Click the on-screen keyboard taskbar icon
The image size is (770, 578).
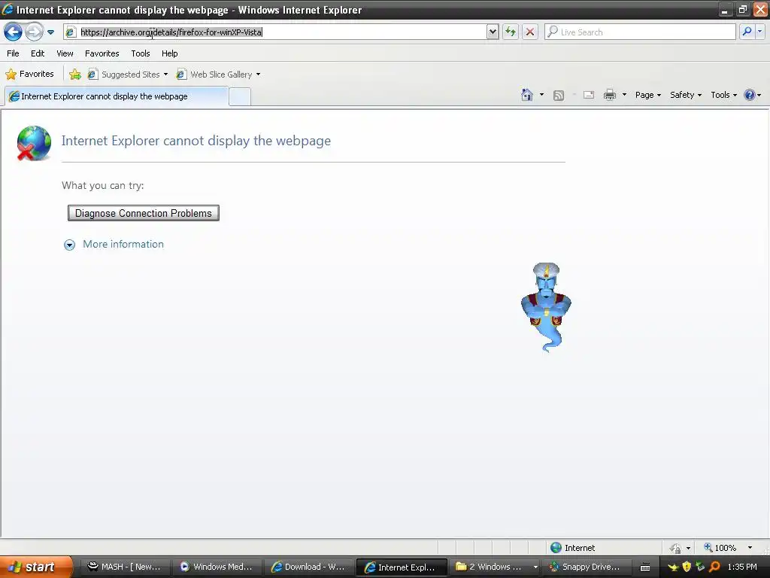pos(645,567)
